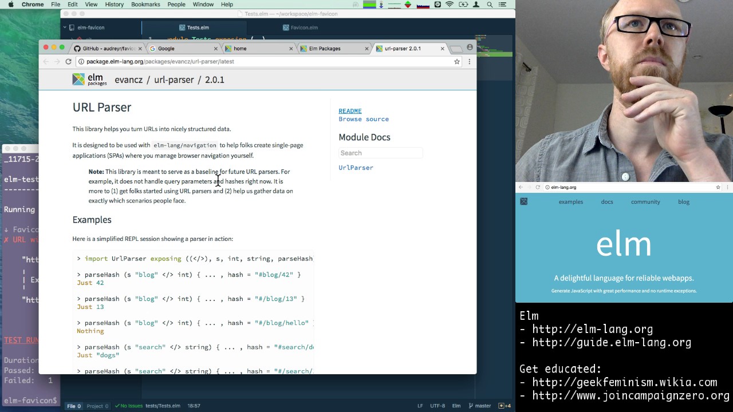The image size is (733, 412).
Task: Bookmark this page with the star icon
Action: 457,61
